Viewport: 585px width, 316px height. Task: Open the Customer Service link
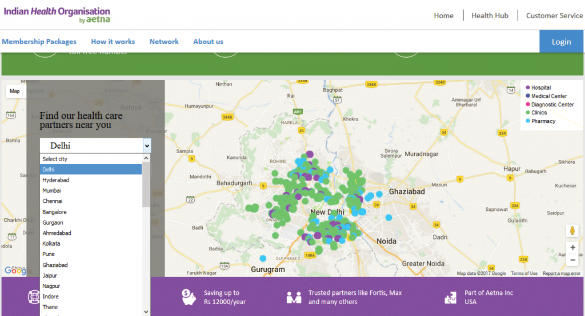click(554, 15)
